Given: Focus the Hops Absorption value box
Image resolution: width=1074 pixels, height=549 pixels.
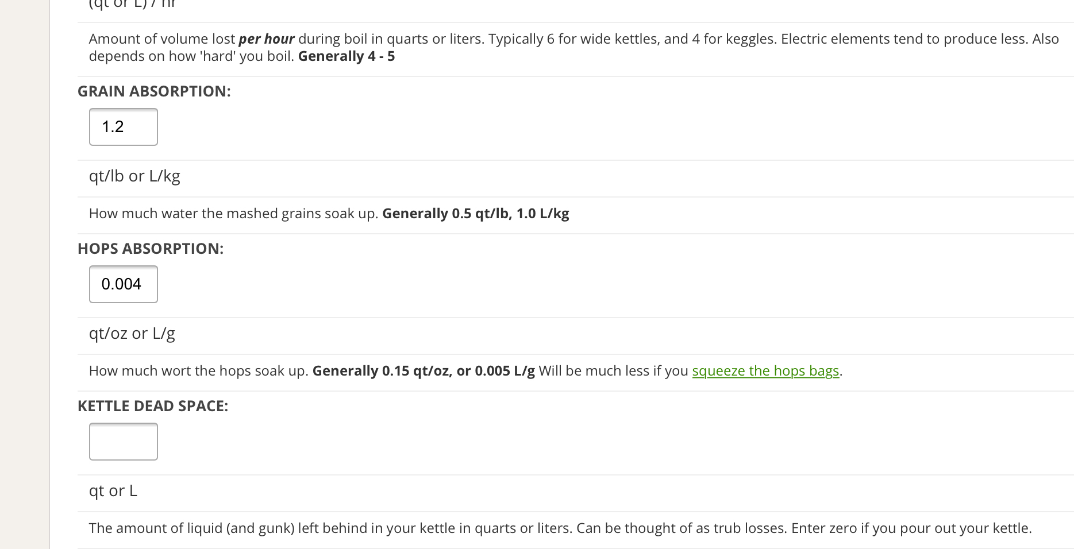Looking at the screenshot, I should (123, 284).
